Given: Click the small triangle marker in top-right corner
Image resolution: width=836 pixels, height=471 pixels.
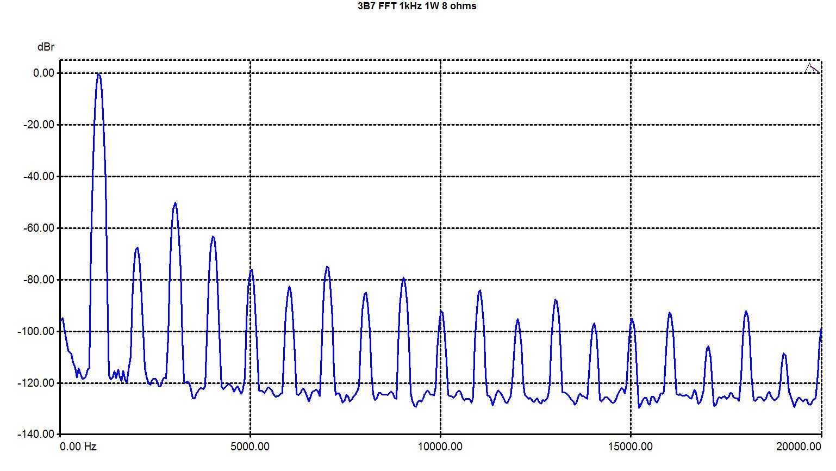Looking at the screenshot, I should [x=810, y=68].
